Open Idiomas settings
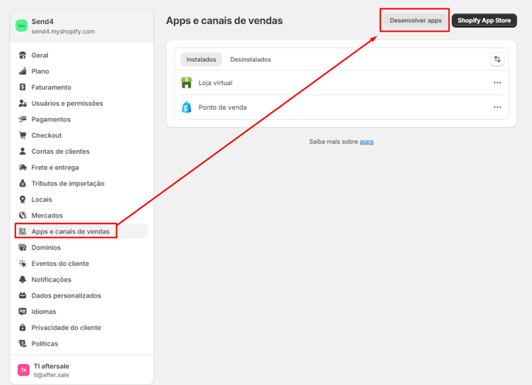This screenshot has height=385, width=532. (x=81, y=312)
